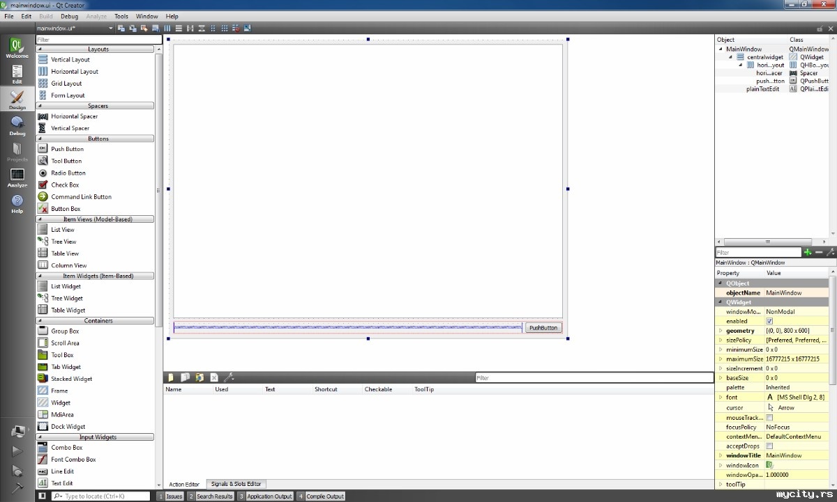Switch to Edit mode
Image resolution: width=837 pixels, height=502 pixels.
coord(17,74)
